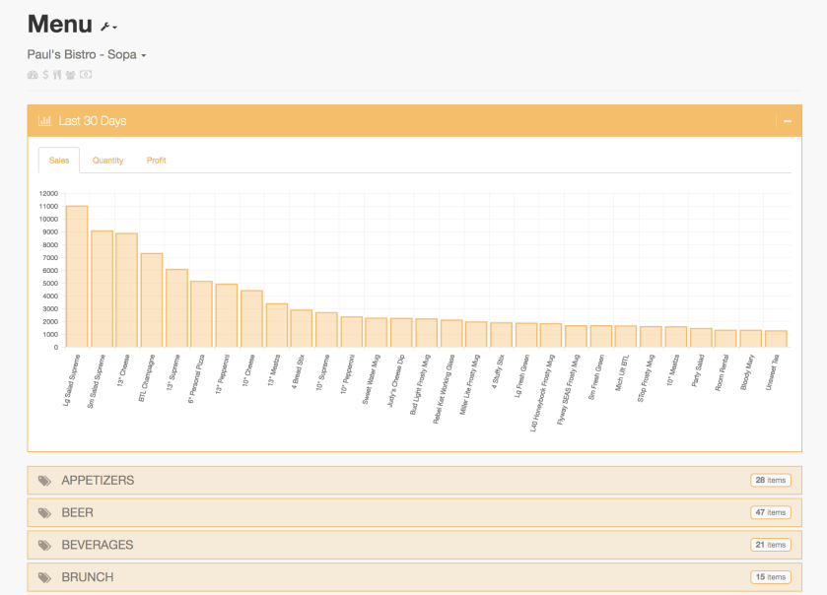The image size is (827, 595).
Task: Open the wrench settings menu beside Menu
Action: click(x=108, y=27)
